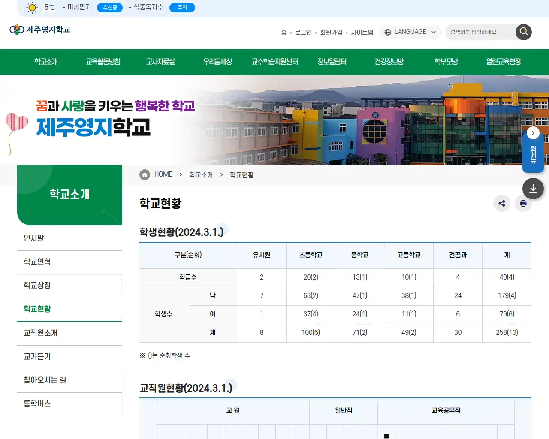Image resolution: width=549 pixels, height=439 pixels.
Task: Click the 교직원현황(2024.3.1.) heading
Action: tap(186, 388)
